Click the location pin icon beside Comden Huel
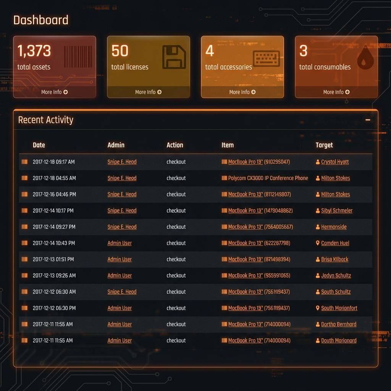 point(317,243)
